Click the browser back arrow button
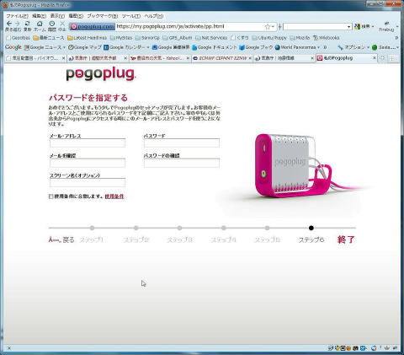This screenshot has height=355, width=404. click(x=9, y=24)
